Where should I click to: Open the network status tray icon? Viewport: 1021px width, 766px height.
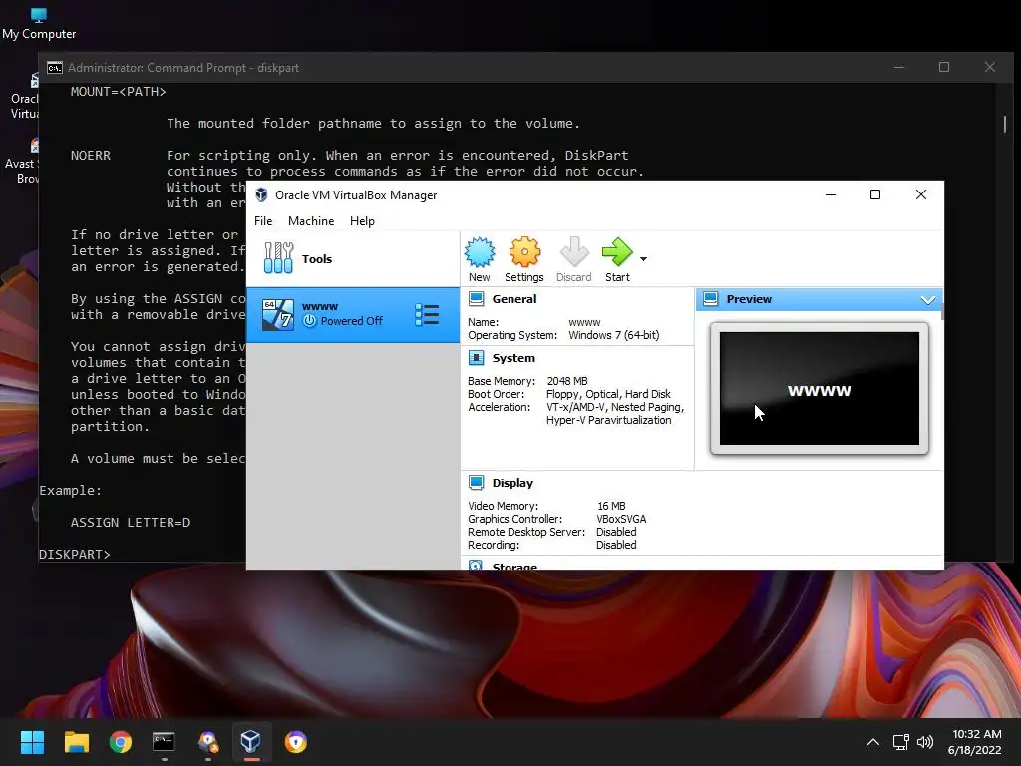pos(900,742)
